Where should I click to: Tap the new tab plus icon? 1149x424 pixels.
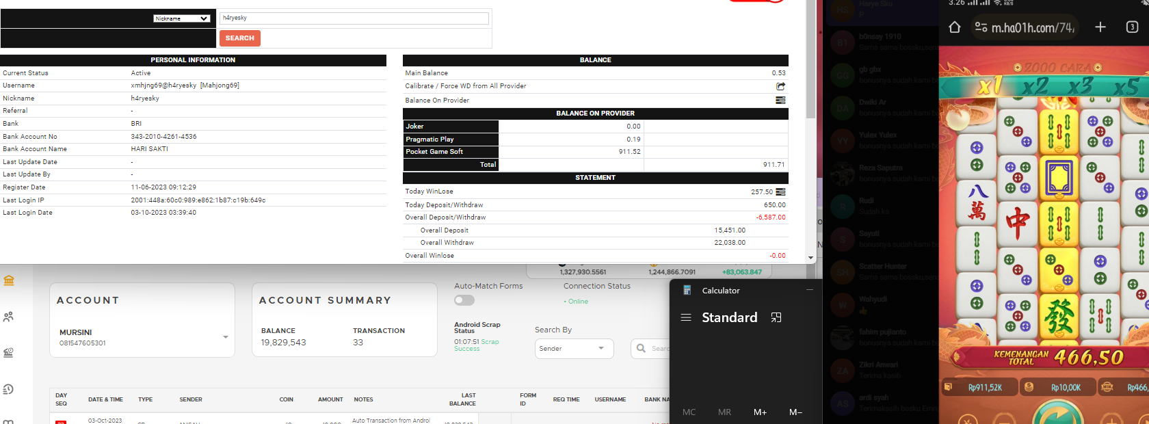1100,27
